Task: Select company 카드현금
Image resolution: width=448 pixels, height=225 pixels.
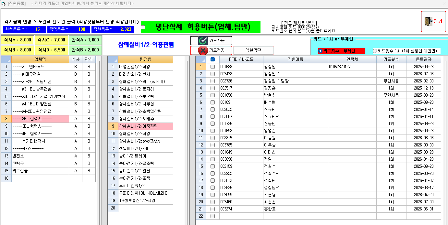Action: [40, 171]
